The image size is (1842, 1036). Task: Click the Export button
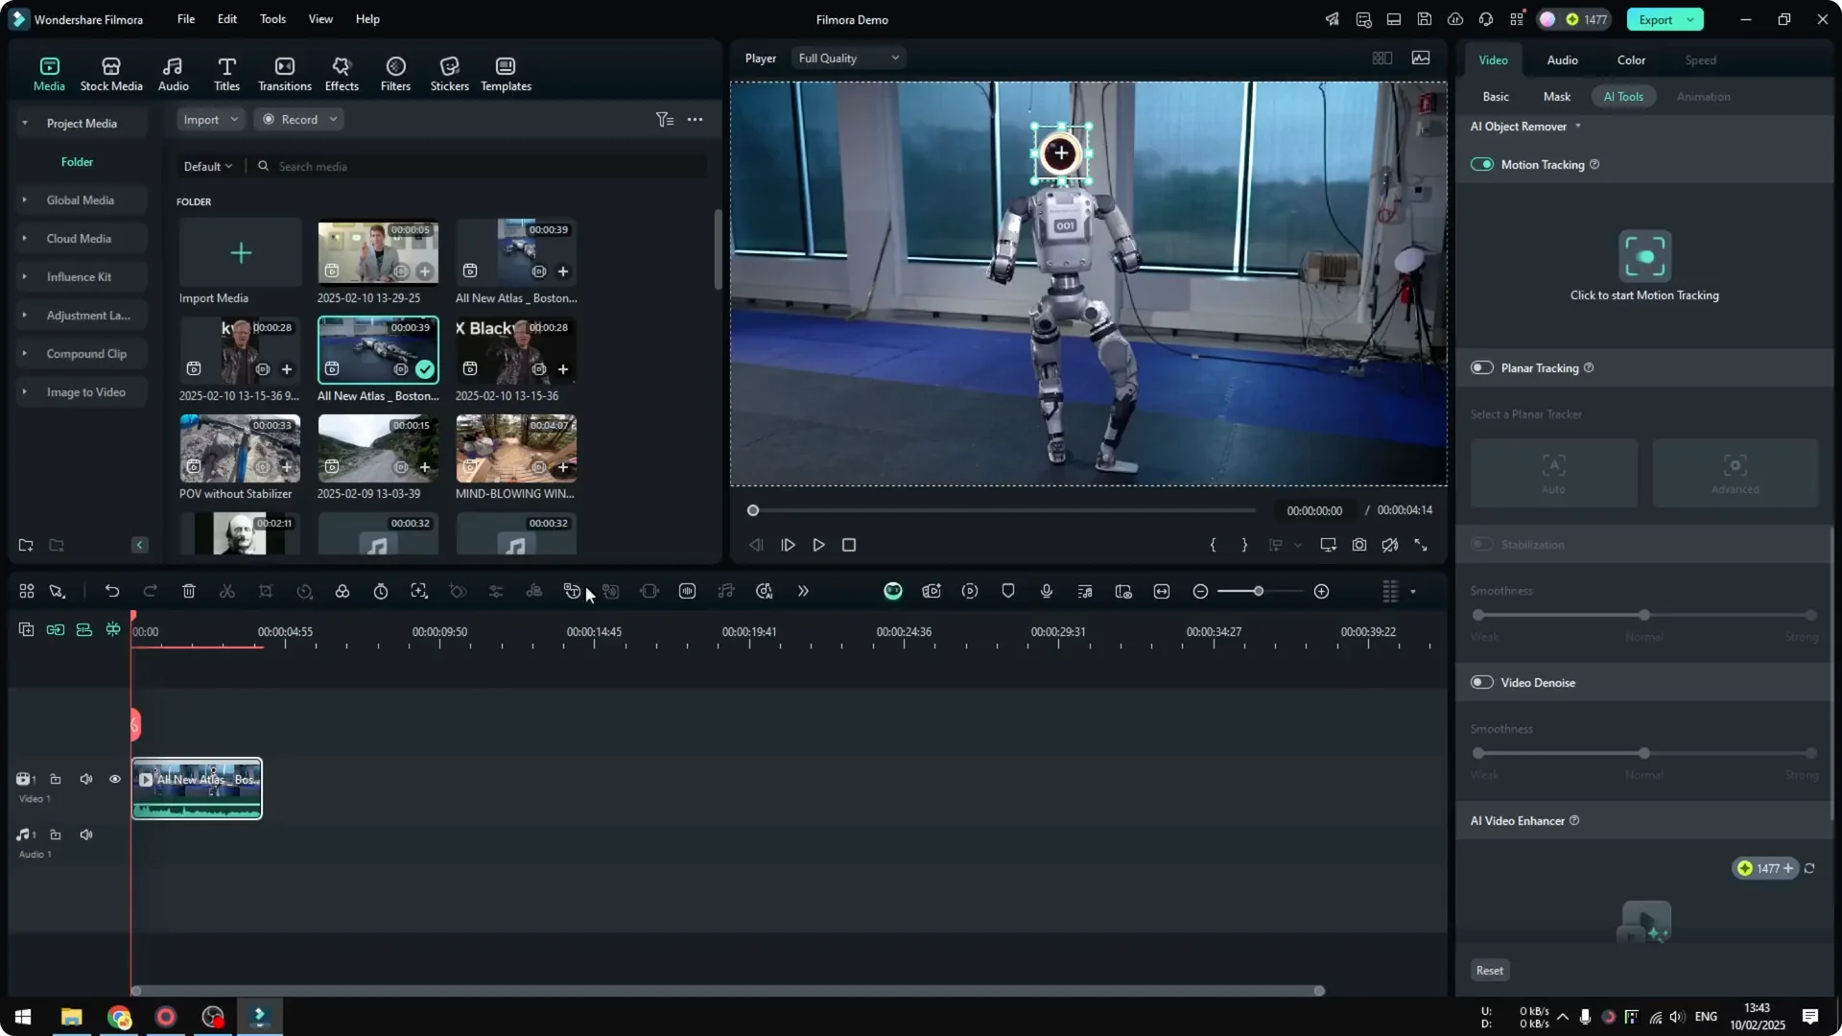pos(1657,19)
